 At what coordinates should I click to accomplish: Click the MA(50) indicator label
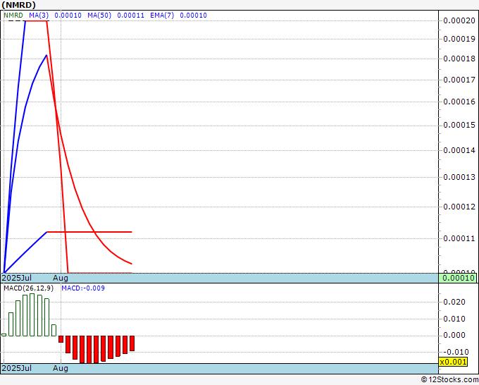(99, 16)
